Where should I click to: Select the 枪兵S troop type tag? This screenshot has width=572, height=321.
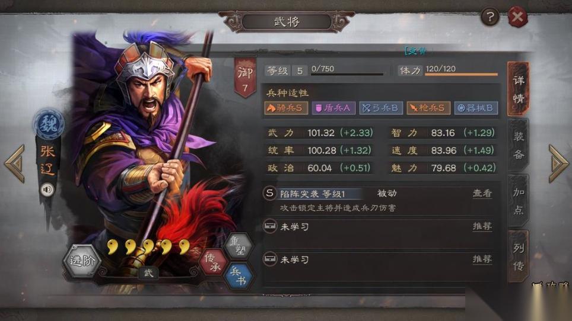pos(428,108)
